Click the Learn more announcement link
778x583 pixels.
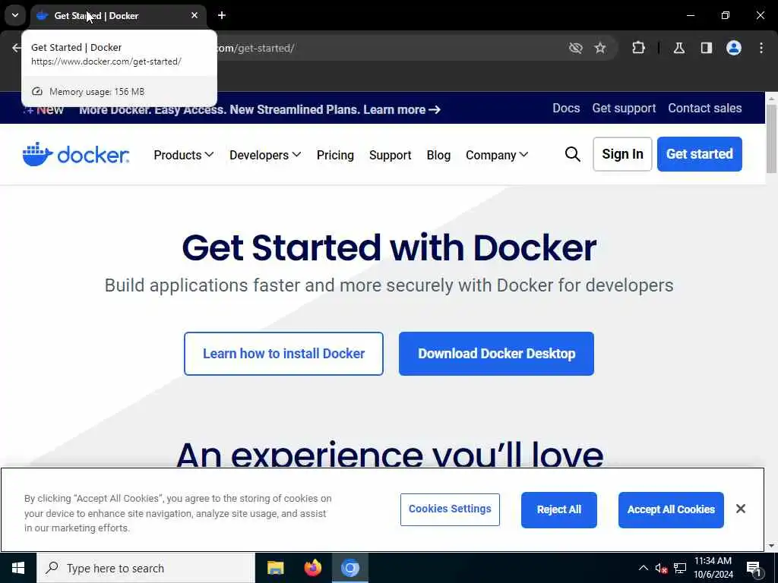coord(402,109)
